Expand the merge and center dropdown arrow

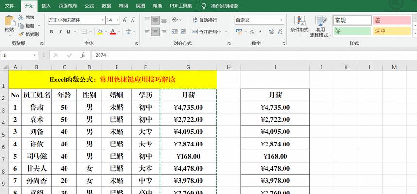226,32
